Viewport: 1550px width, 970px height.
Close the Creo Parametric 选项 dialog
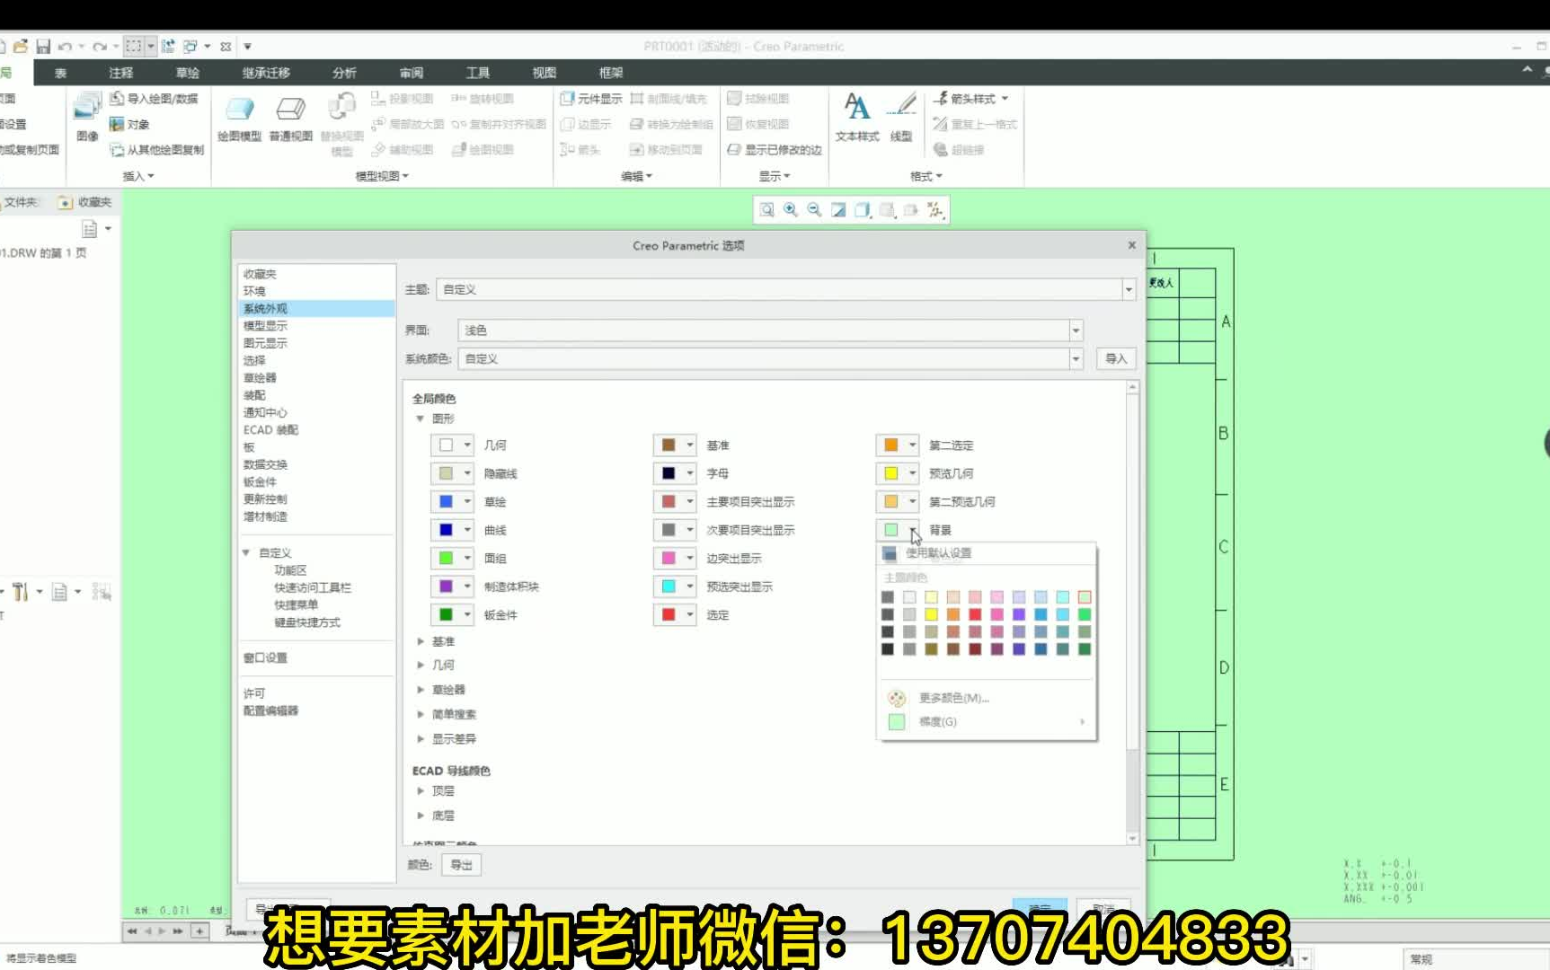[1131, 245]
